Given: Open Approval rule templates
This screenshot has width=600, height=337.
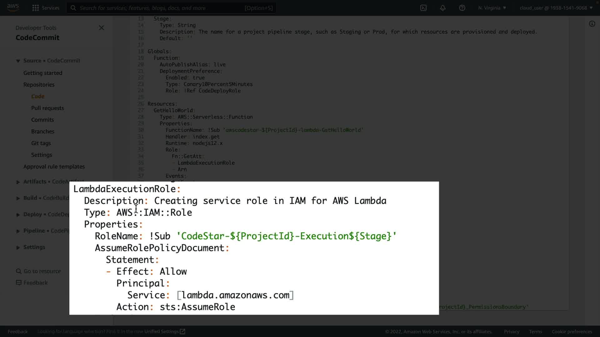Looking at the screenshot, I should coord(54,167).
